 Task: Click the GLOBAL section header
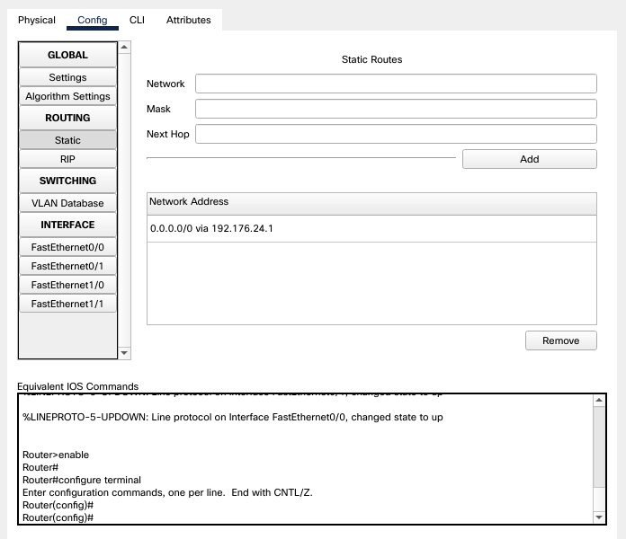point(67,55)
